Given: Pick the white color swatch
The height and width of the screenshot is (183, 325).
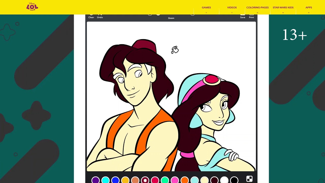Looking at the screenshot, I should [224, 180].
